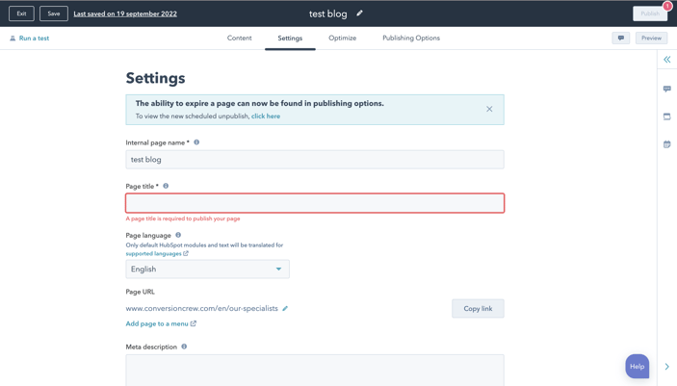Open the supported languages link
The height and width of the screenshot is (386, 677).
pos(153,253)
